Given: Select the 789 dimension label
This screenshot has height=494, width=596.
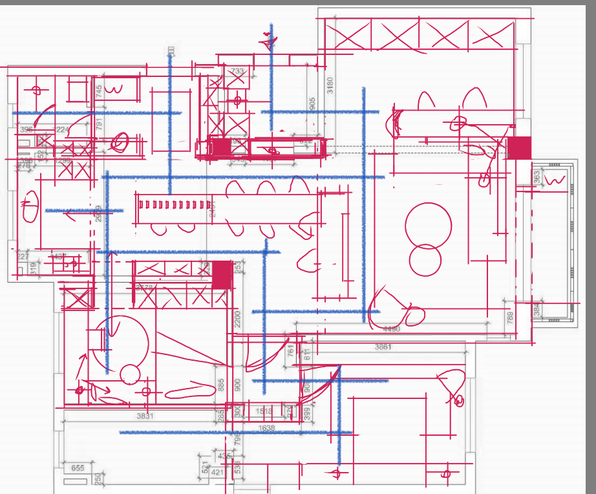Looking at the screenshot, I should click(x=510, y=317).
